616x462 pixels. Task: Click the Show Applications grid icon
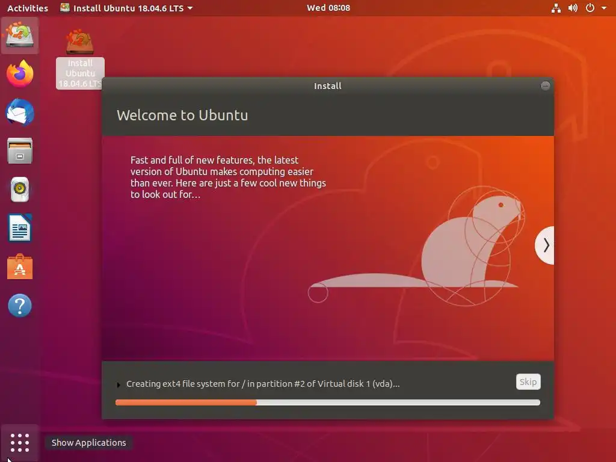20,443
